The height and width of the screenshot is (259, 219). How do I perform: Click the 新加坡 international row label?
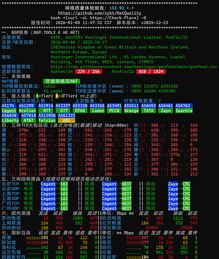(9, 242)
